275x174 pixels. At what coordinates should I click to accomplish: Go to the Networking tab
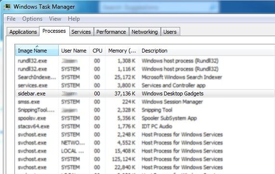144,32
